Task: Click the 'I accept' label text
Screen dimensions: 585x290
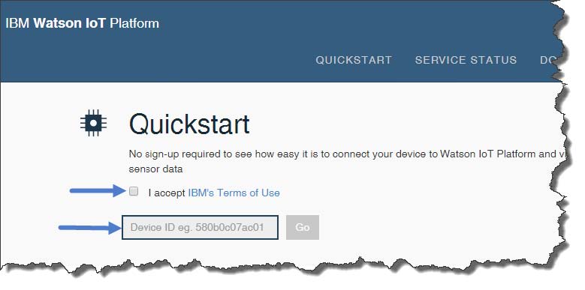Action: point(167,193)
